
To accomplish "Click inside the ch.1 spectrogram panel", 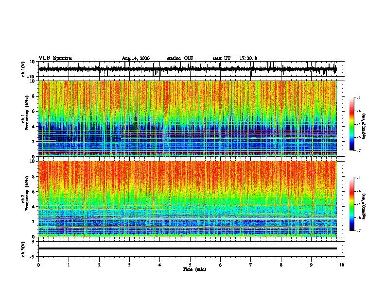I will point(187,118).
